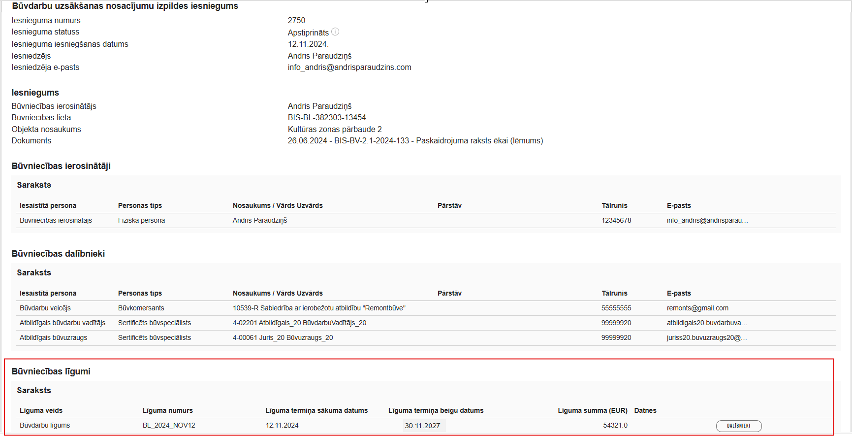Screen dimensions: 852x436
Task: Select the Būvdarbu veicējs row label
Action: click(x=45, y=308)
